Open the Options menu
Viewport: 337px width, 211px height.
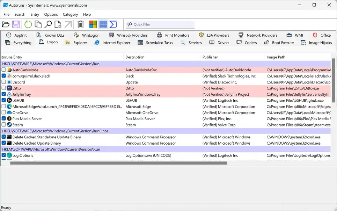pyautogui.click(x=51, y=14)
